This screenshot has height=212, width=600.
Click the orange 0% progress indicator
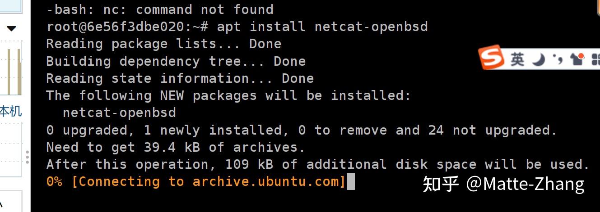pos(54,182)
